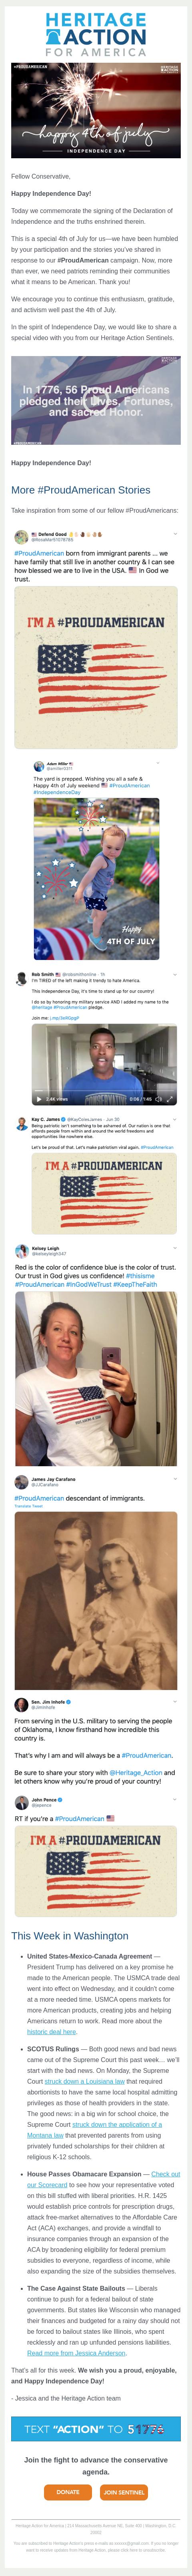This screenshot has height=2576, width=192.
Task: Mute the Bob Smith video volume icon
Action: click(x=158, y=1099)
